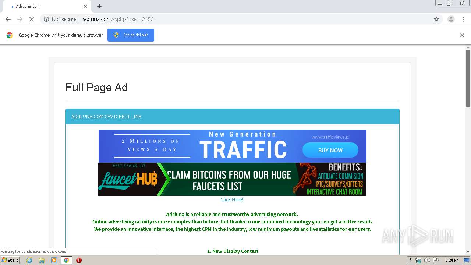Viewport: 471px width, 265px height.
Task: Launch Internet Explorer from taskbar
Action: point(29,260)
